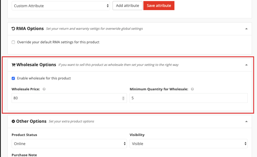The height and width of the screenshot is (157, 257).
Task: Click the Wholesale Price help icon
Action: pos(44,89)
